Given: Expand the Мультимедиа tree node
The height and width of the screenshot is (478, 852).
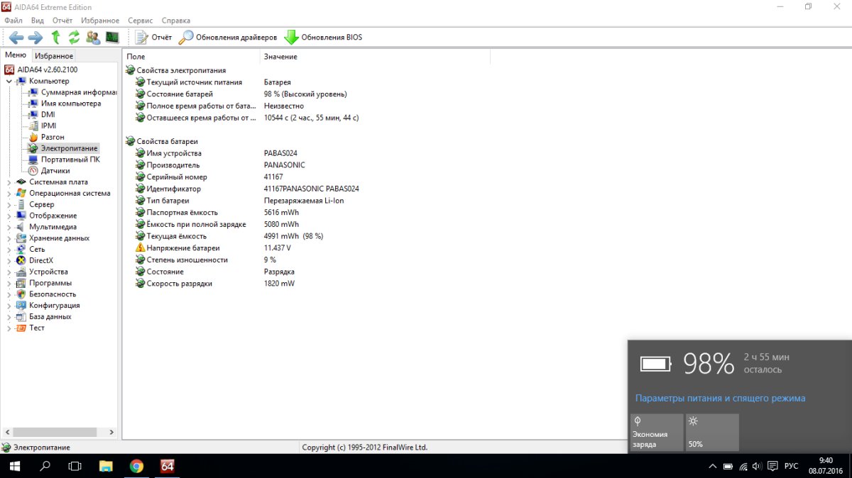Looking at the screenshot, I should (9, 227).
